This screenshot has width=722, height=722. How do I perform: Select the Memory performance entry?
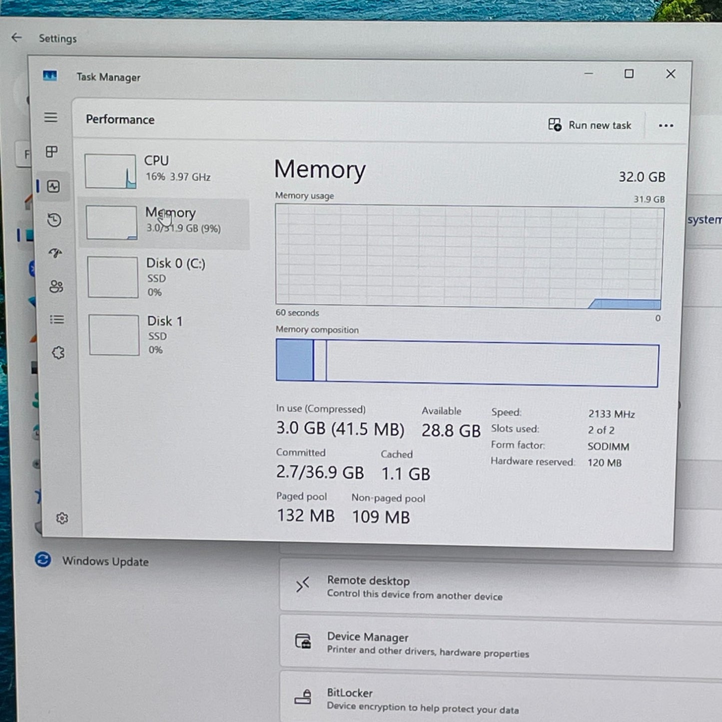coord(165,222)
